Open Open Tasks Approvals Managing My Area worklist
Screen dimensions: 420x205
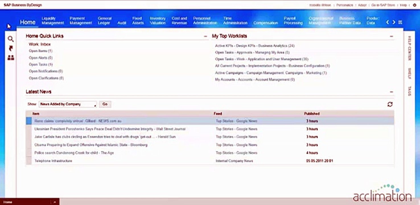[252, 53]
